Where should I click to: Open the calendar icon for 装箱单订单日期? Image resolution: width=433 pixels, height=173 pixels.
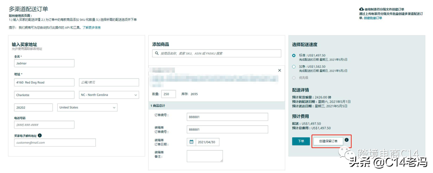pyautogui.click(x=191, y=142)
